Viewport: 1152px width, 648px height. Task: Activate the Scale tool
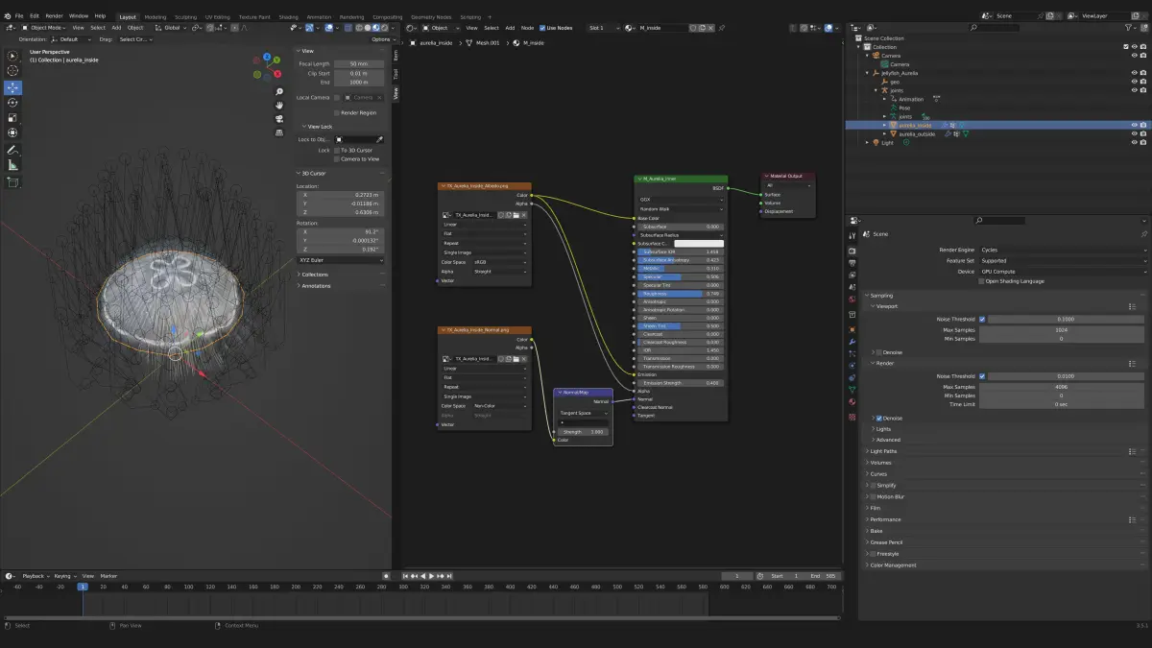[x=12, y=118]
